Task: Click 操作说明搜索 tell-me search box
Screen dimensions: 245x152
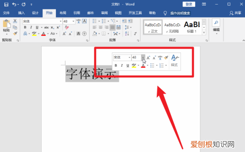Action: click(180, 13)
